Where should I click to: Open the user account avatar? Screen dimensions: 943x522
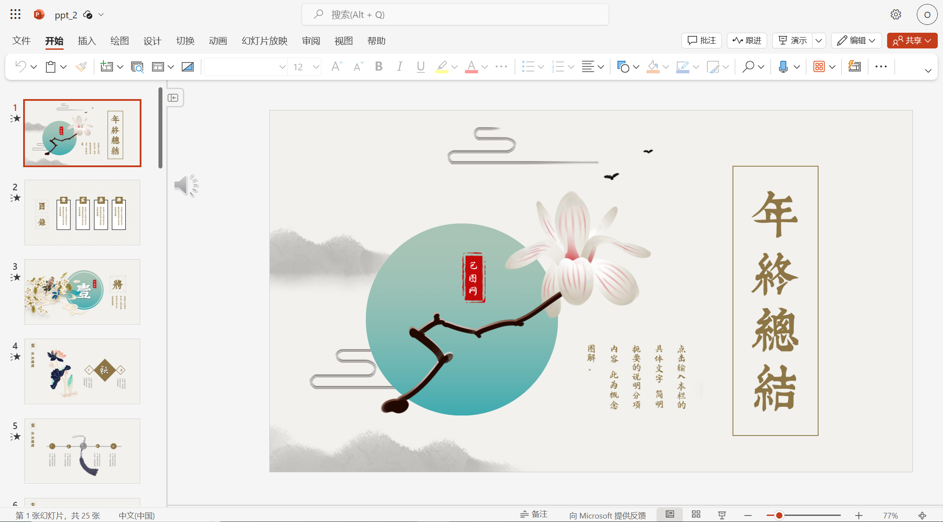coord(927,14)
